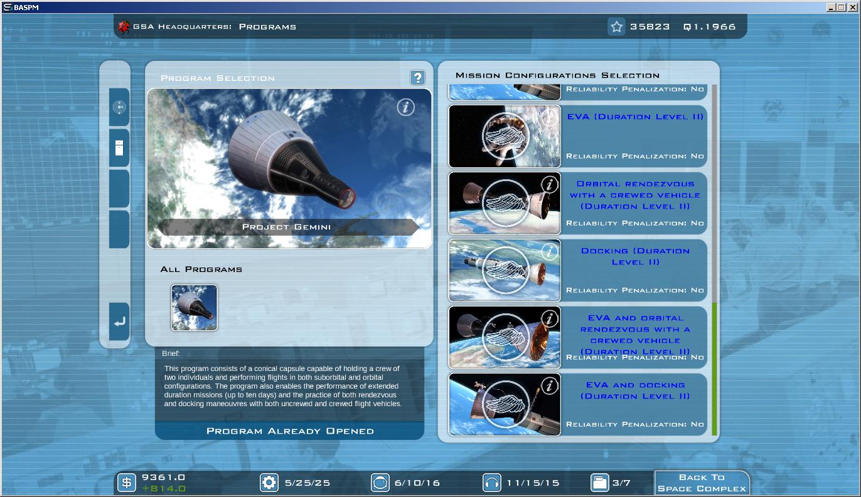Click the astronaut helmet icon in the status bar
Screen dimensions: 861x497
coord(380,483)
